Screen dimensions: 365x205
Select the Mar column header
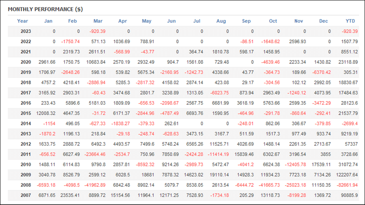click(98, 21)
